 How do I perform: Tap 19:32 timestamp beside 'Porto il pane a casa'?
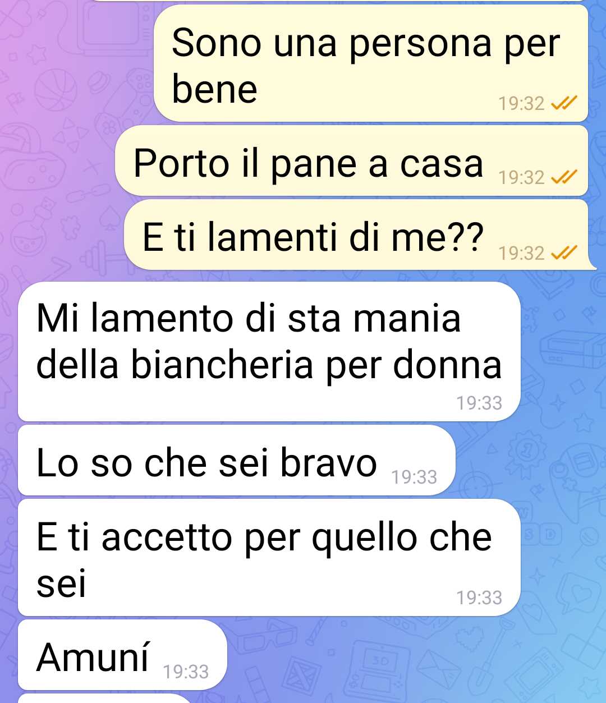click(521, 178)
